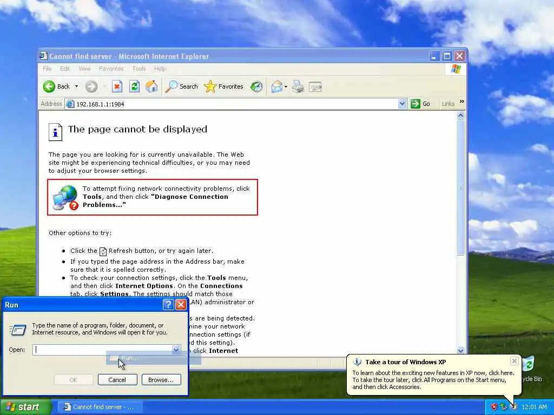Open the Edit menu
The height and width of the screenshot is (415, 554).
65,69
